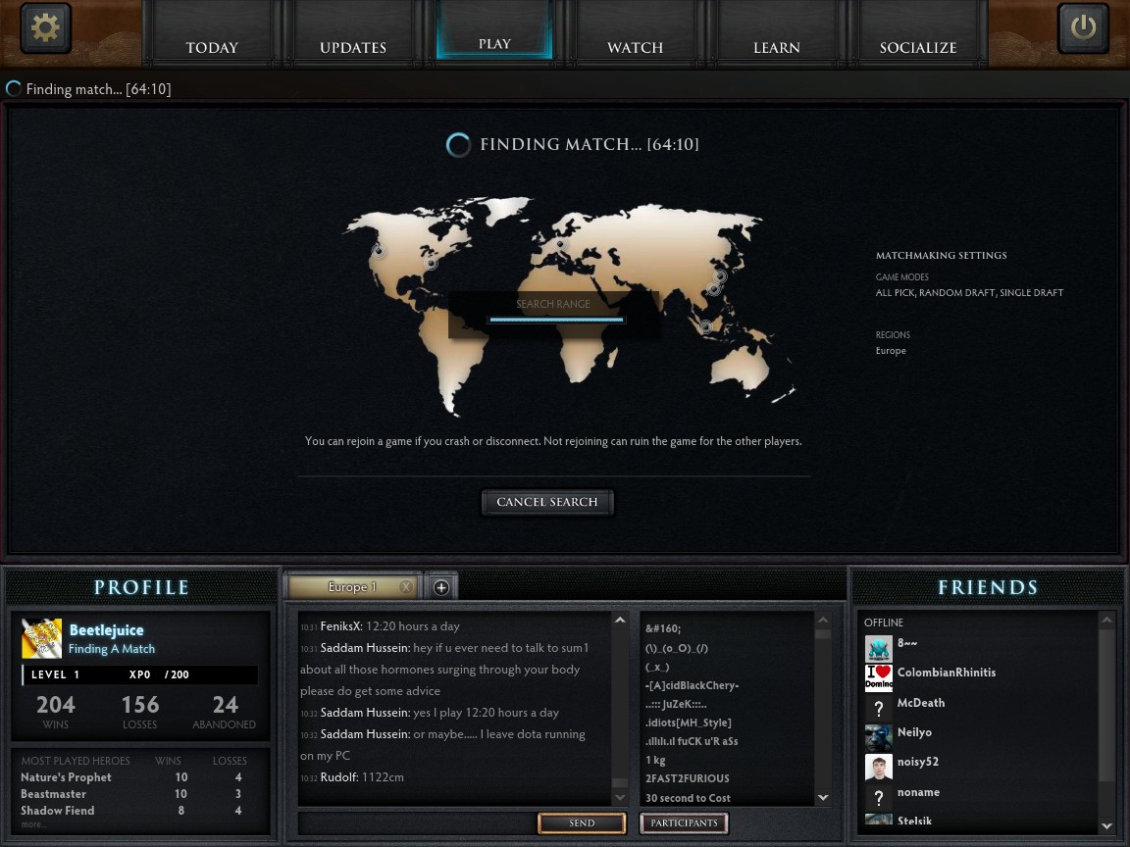Screen dimensions: 1130x847
Task: Click Neilyo's avatar
Action: 879,737
